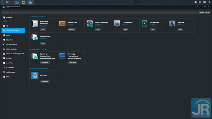Go back using the left arrow

(x=3, y=12)
